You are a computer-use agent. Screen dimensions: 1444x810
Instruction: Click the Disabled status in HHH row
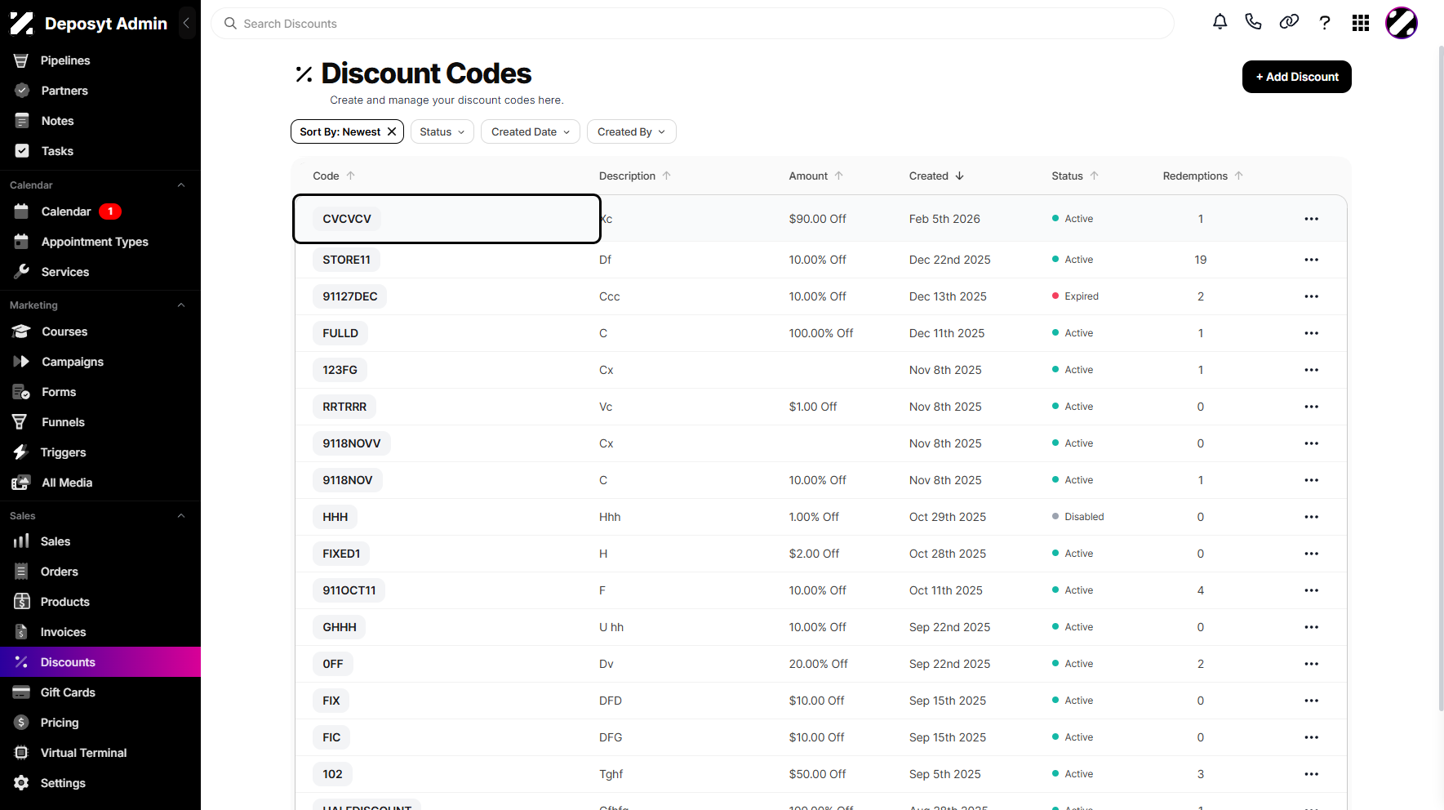(1077, 517)
